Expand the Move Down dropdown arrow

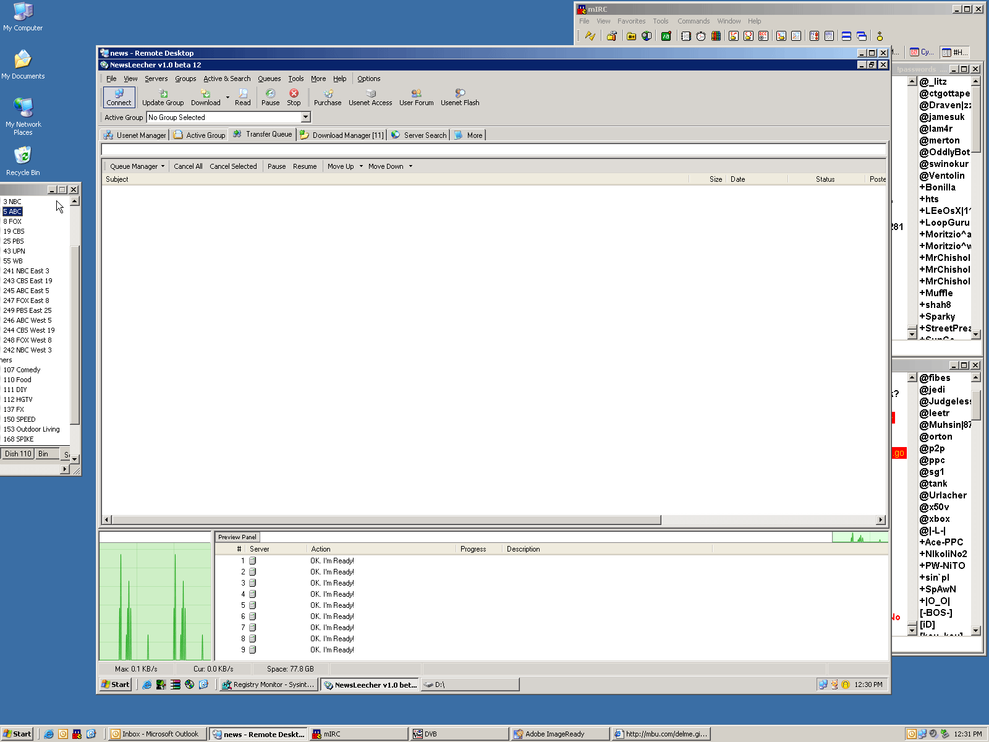[x=410, y=166]
